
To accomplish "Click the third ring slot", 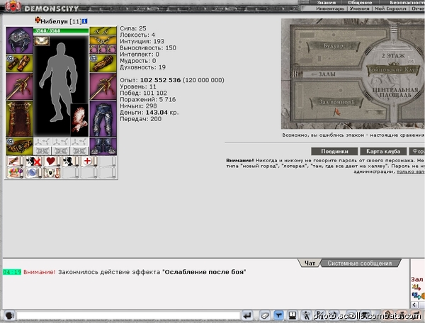I will (x=112, y=50).
